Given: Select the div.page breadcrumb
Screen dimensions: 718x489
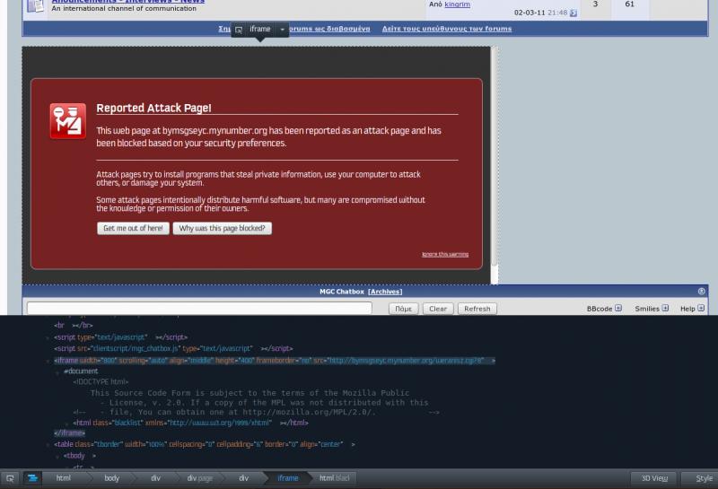Looking at the screenshot, I should [199, 478].
